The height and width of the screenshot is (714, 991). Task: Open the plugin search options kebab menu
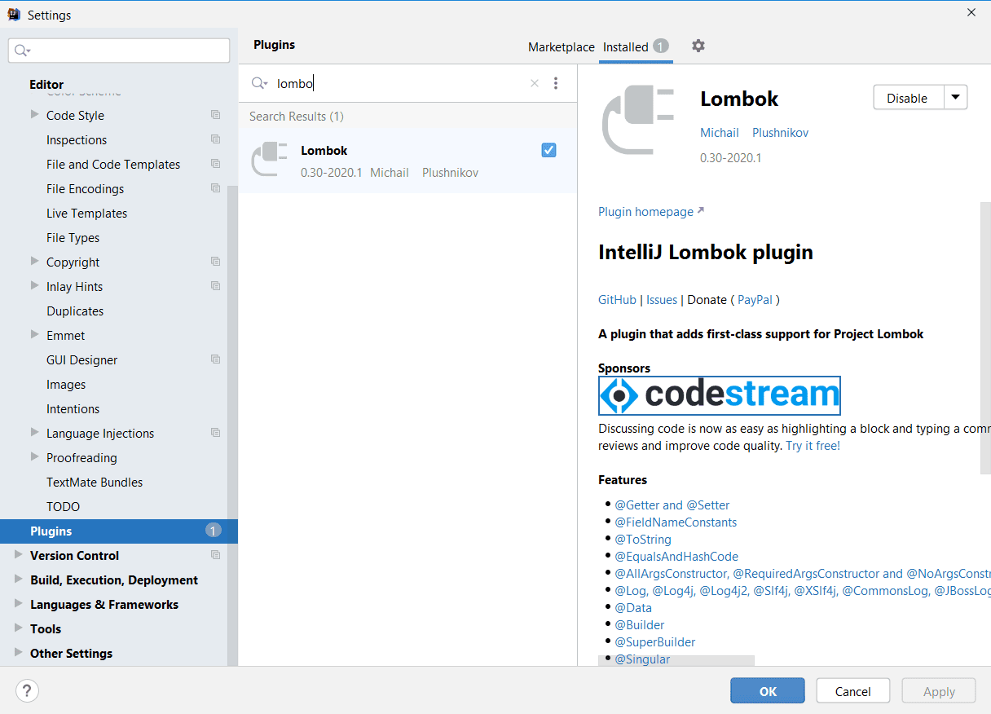click(x=556, y=83)
